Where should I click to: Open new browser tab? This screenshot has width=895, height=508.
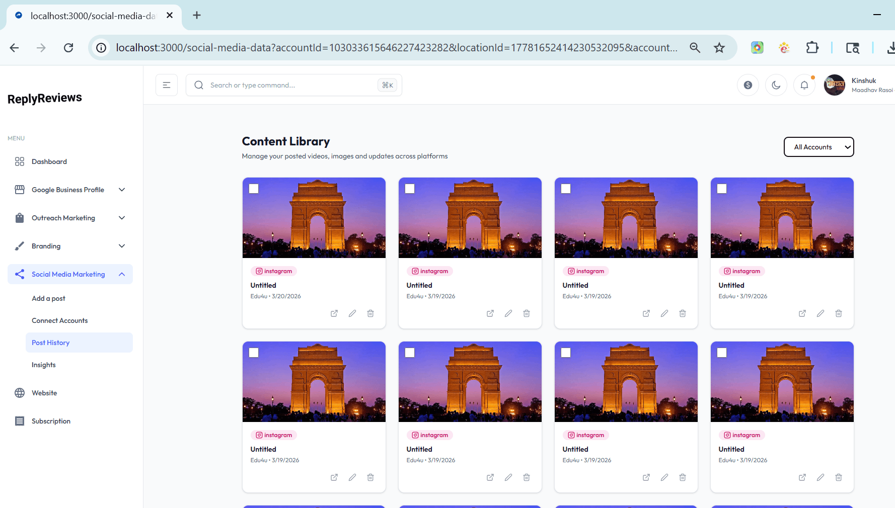point(197,15)
